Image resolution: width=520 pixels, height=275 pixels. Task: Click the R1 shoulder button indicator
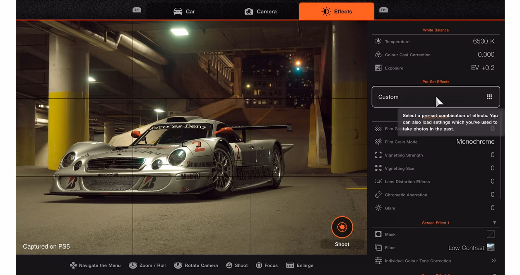[x=383, y=10]
